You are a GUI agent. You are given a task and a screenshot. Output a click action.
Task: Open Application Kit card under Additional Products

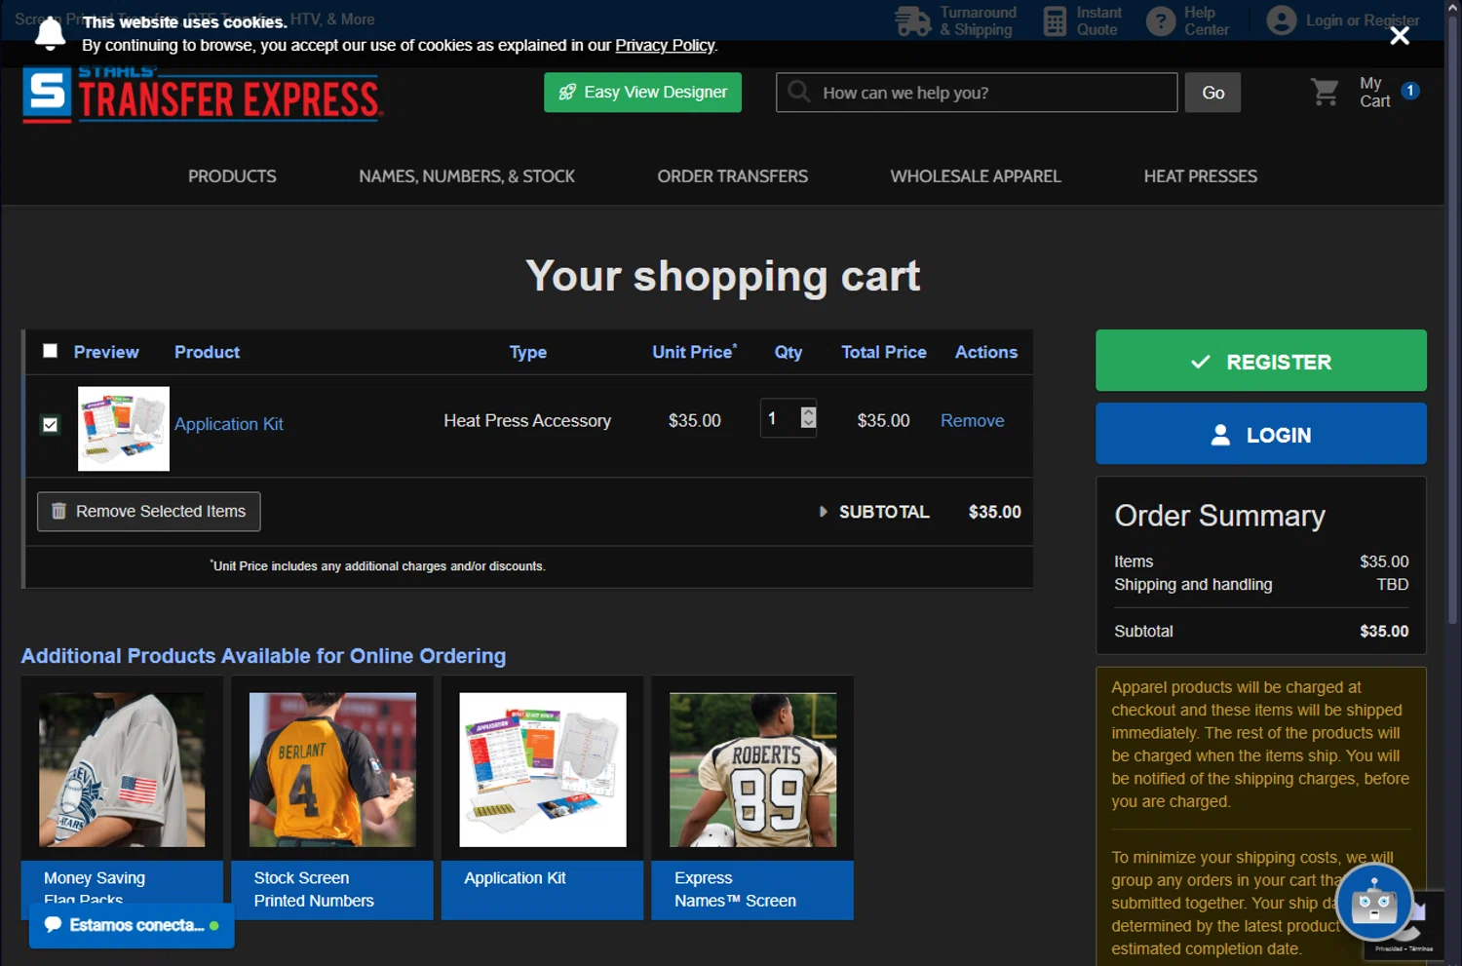coord(543,797)
